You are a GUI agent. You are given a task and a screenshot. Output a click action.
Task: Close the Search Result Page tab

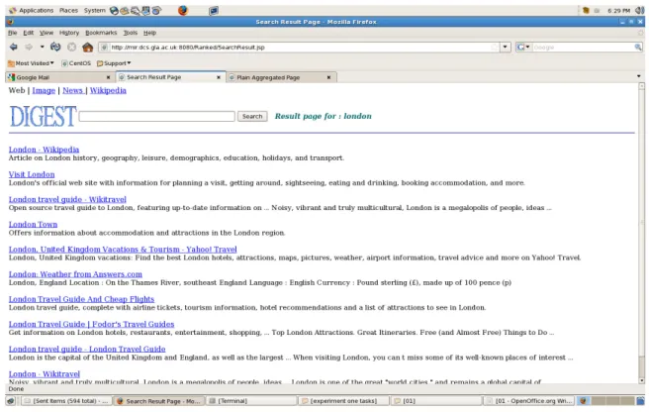219,77
